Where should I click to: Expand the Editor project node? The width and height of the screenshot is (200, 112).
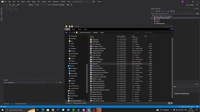(x=152, y=22)
